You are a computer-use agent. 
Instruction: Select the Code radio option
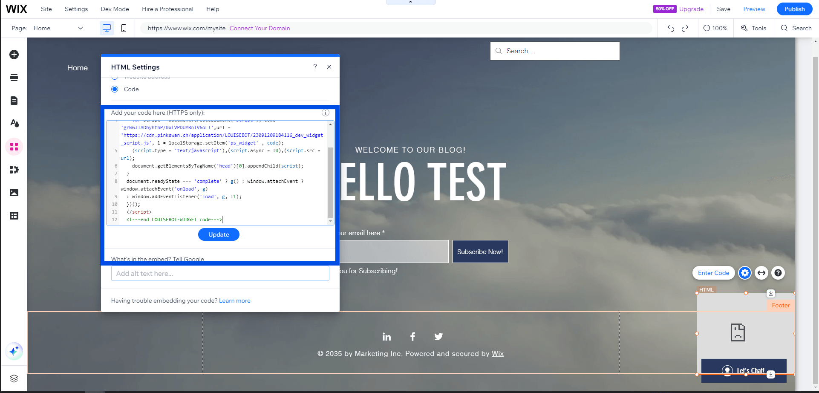point(115,89)
